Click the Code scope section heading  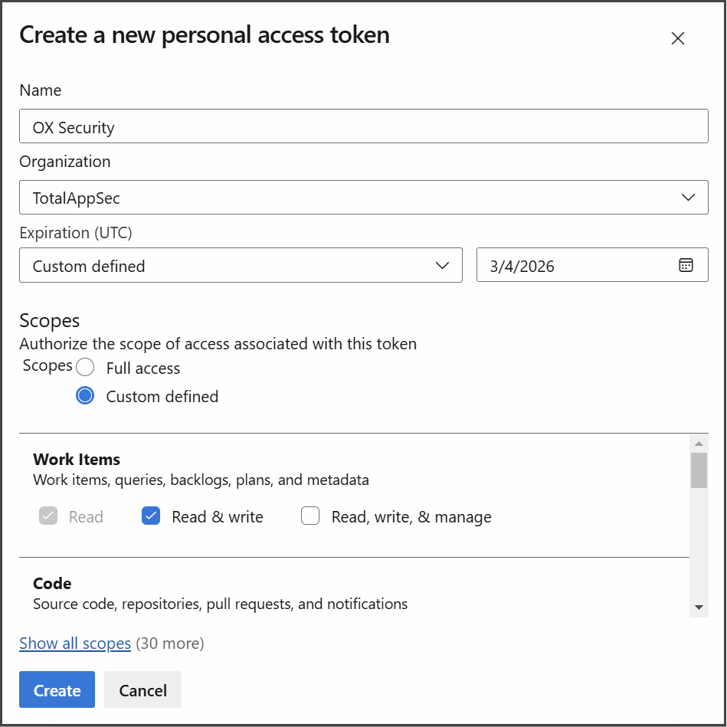point(52,584)
